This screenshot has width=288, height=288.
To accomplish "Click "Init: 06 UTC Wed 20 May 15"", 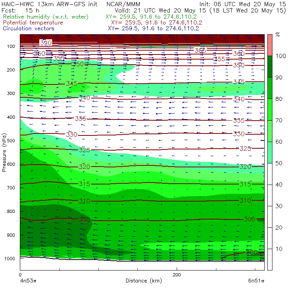I will 242,4.
